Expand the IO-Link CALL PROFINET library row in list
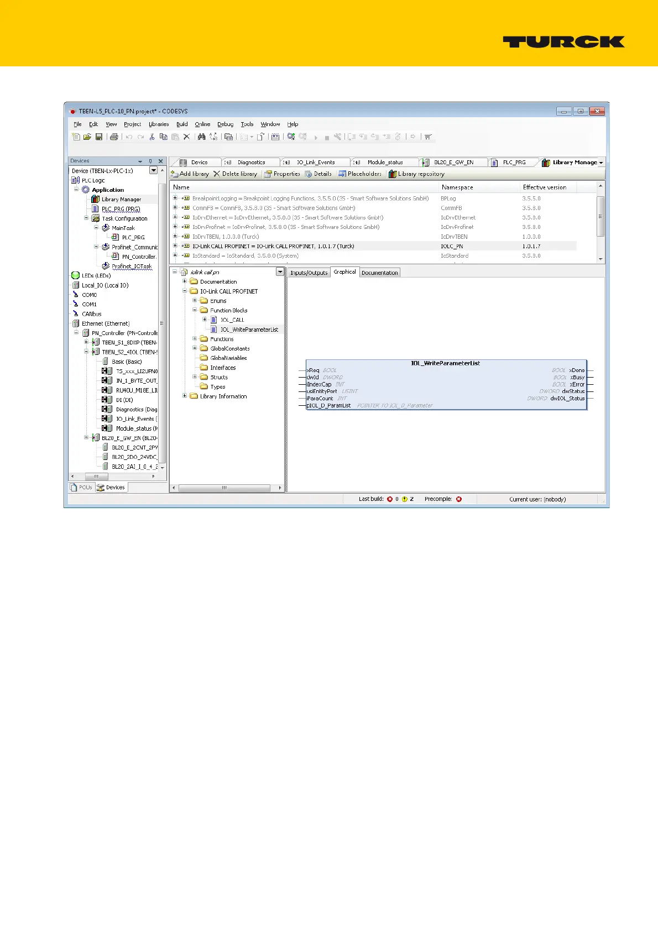The height and width of the screenshot is (931, 658). (175, 246)
